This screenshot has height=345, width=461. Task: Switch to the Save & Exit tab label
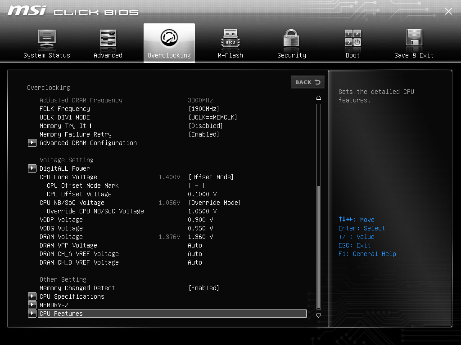click(x=414, y=55)
